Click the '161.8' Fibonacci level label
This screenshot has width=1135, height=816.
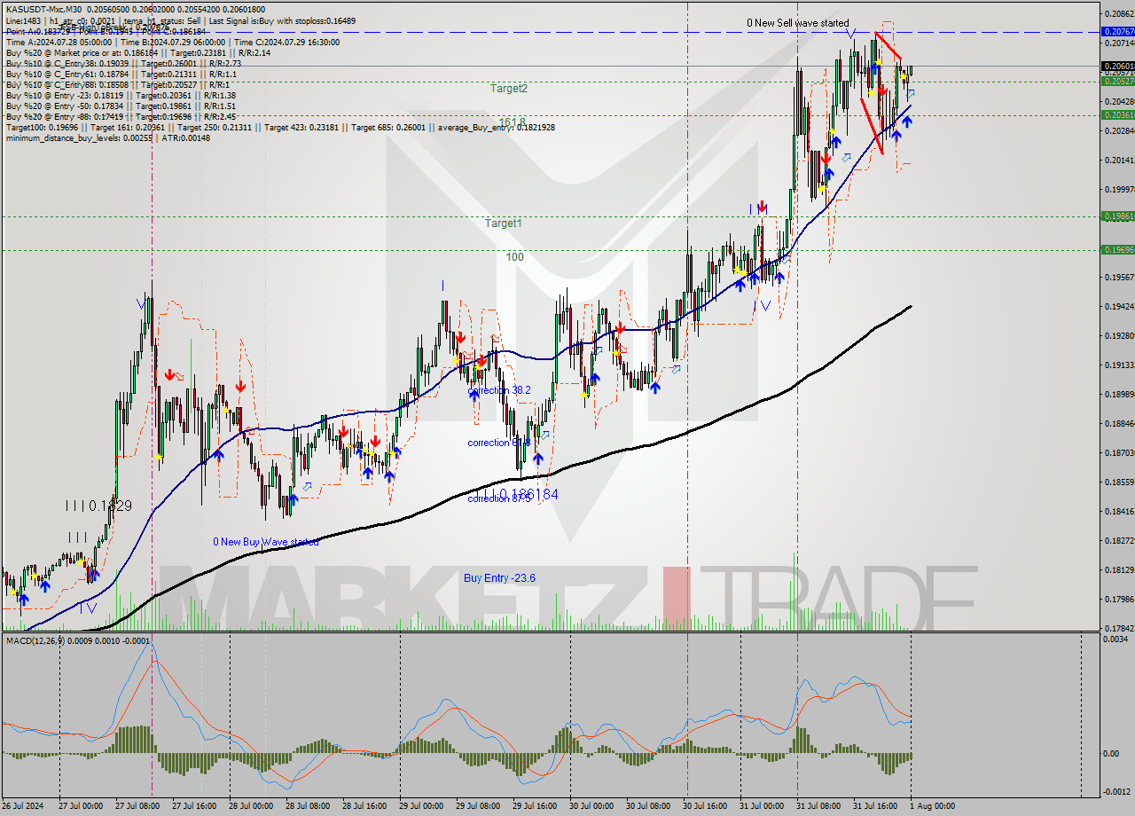[513, 122]
